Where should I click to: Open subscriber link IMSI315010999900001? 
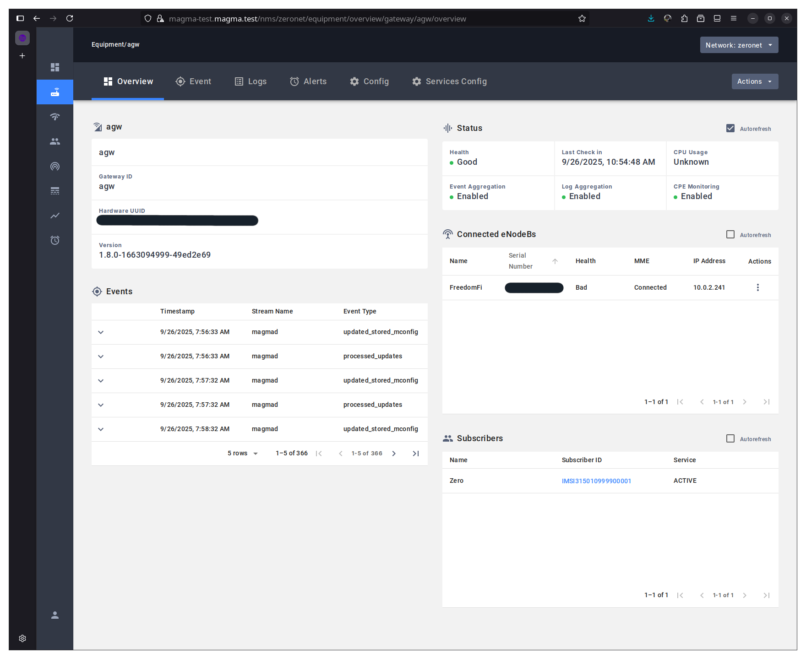coord(596,481)
